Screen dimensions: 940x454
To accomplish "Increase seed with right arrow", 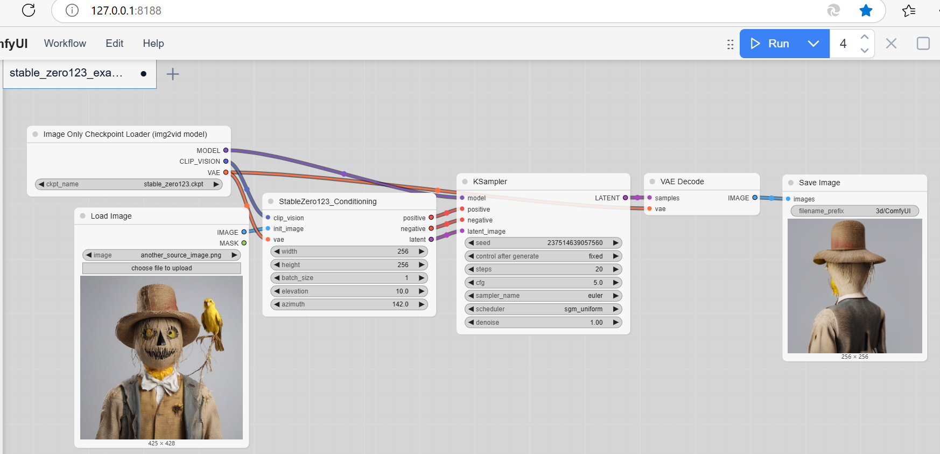I will (616, 243).
